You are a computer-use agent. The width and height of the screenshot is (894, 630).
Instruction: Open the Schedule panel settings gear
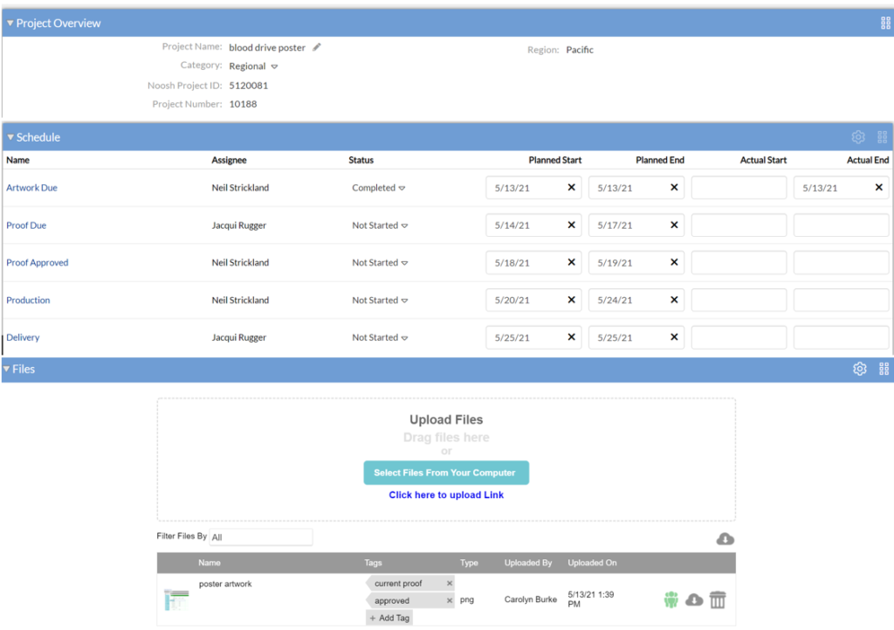point(858,137)
